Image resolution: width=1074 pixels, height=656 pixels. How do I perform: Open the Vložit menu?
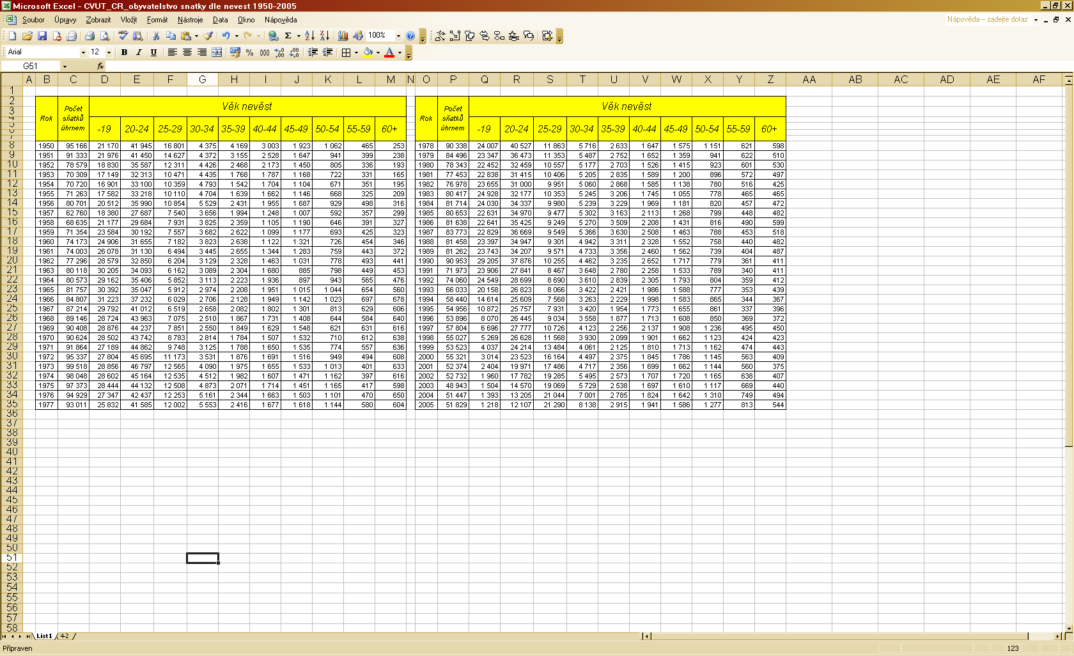point(128,20)
